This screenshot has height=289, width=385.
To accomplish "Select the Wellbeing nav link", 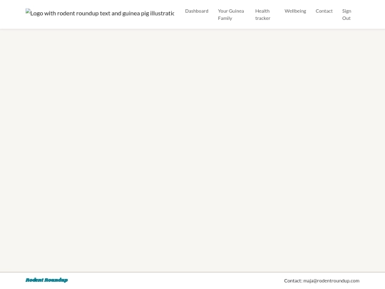I will (295, 11).
